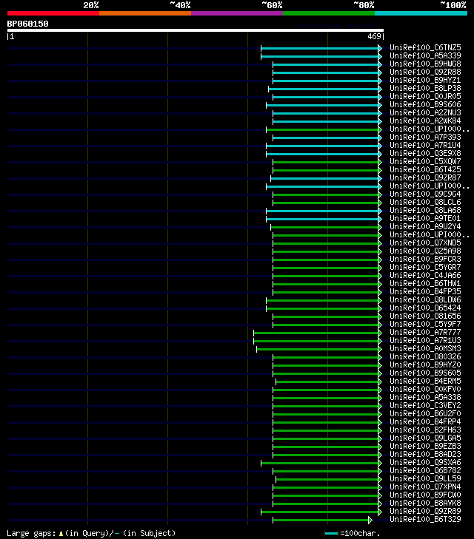Viewport: 474px width, 539px height.
Task: Click label UniRef100_A9U2Y4
Action: coord(425,226)
